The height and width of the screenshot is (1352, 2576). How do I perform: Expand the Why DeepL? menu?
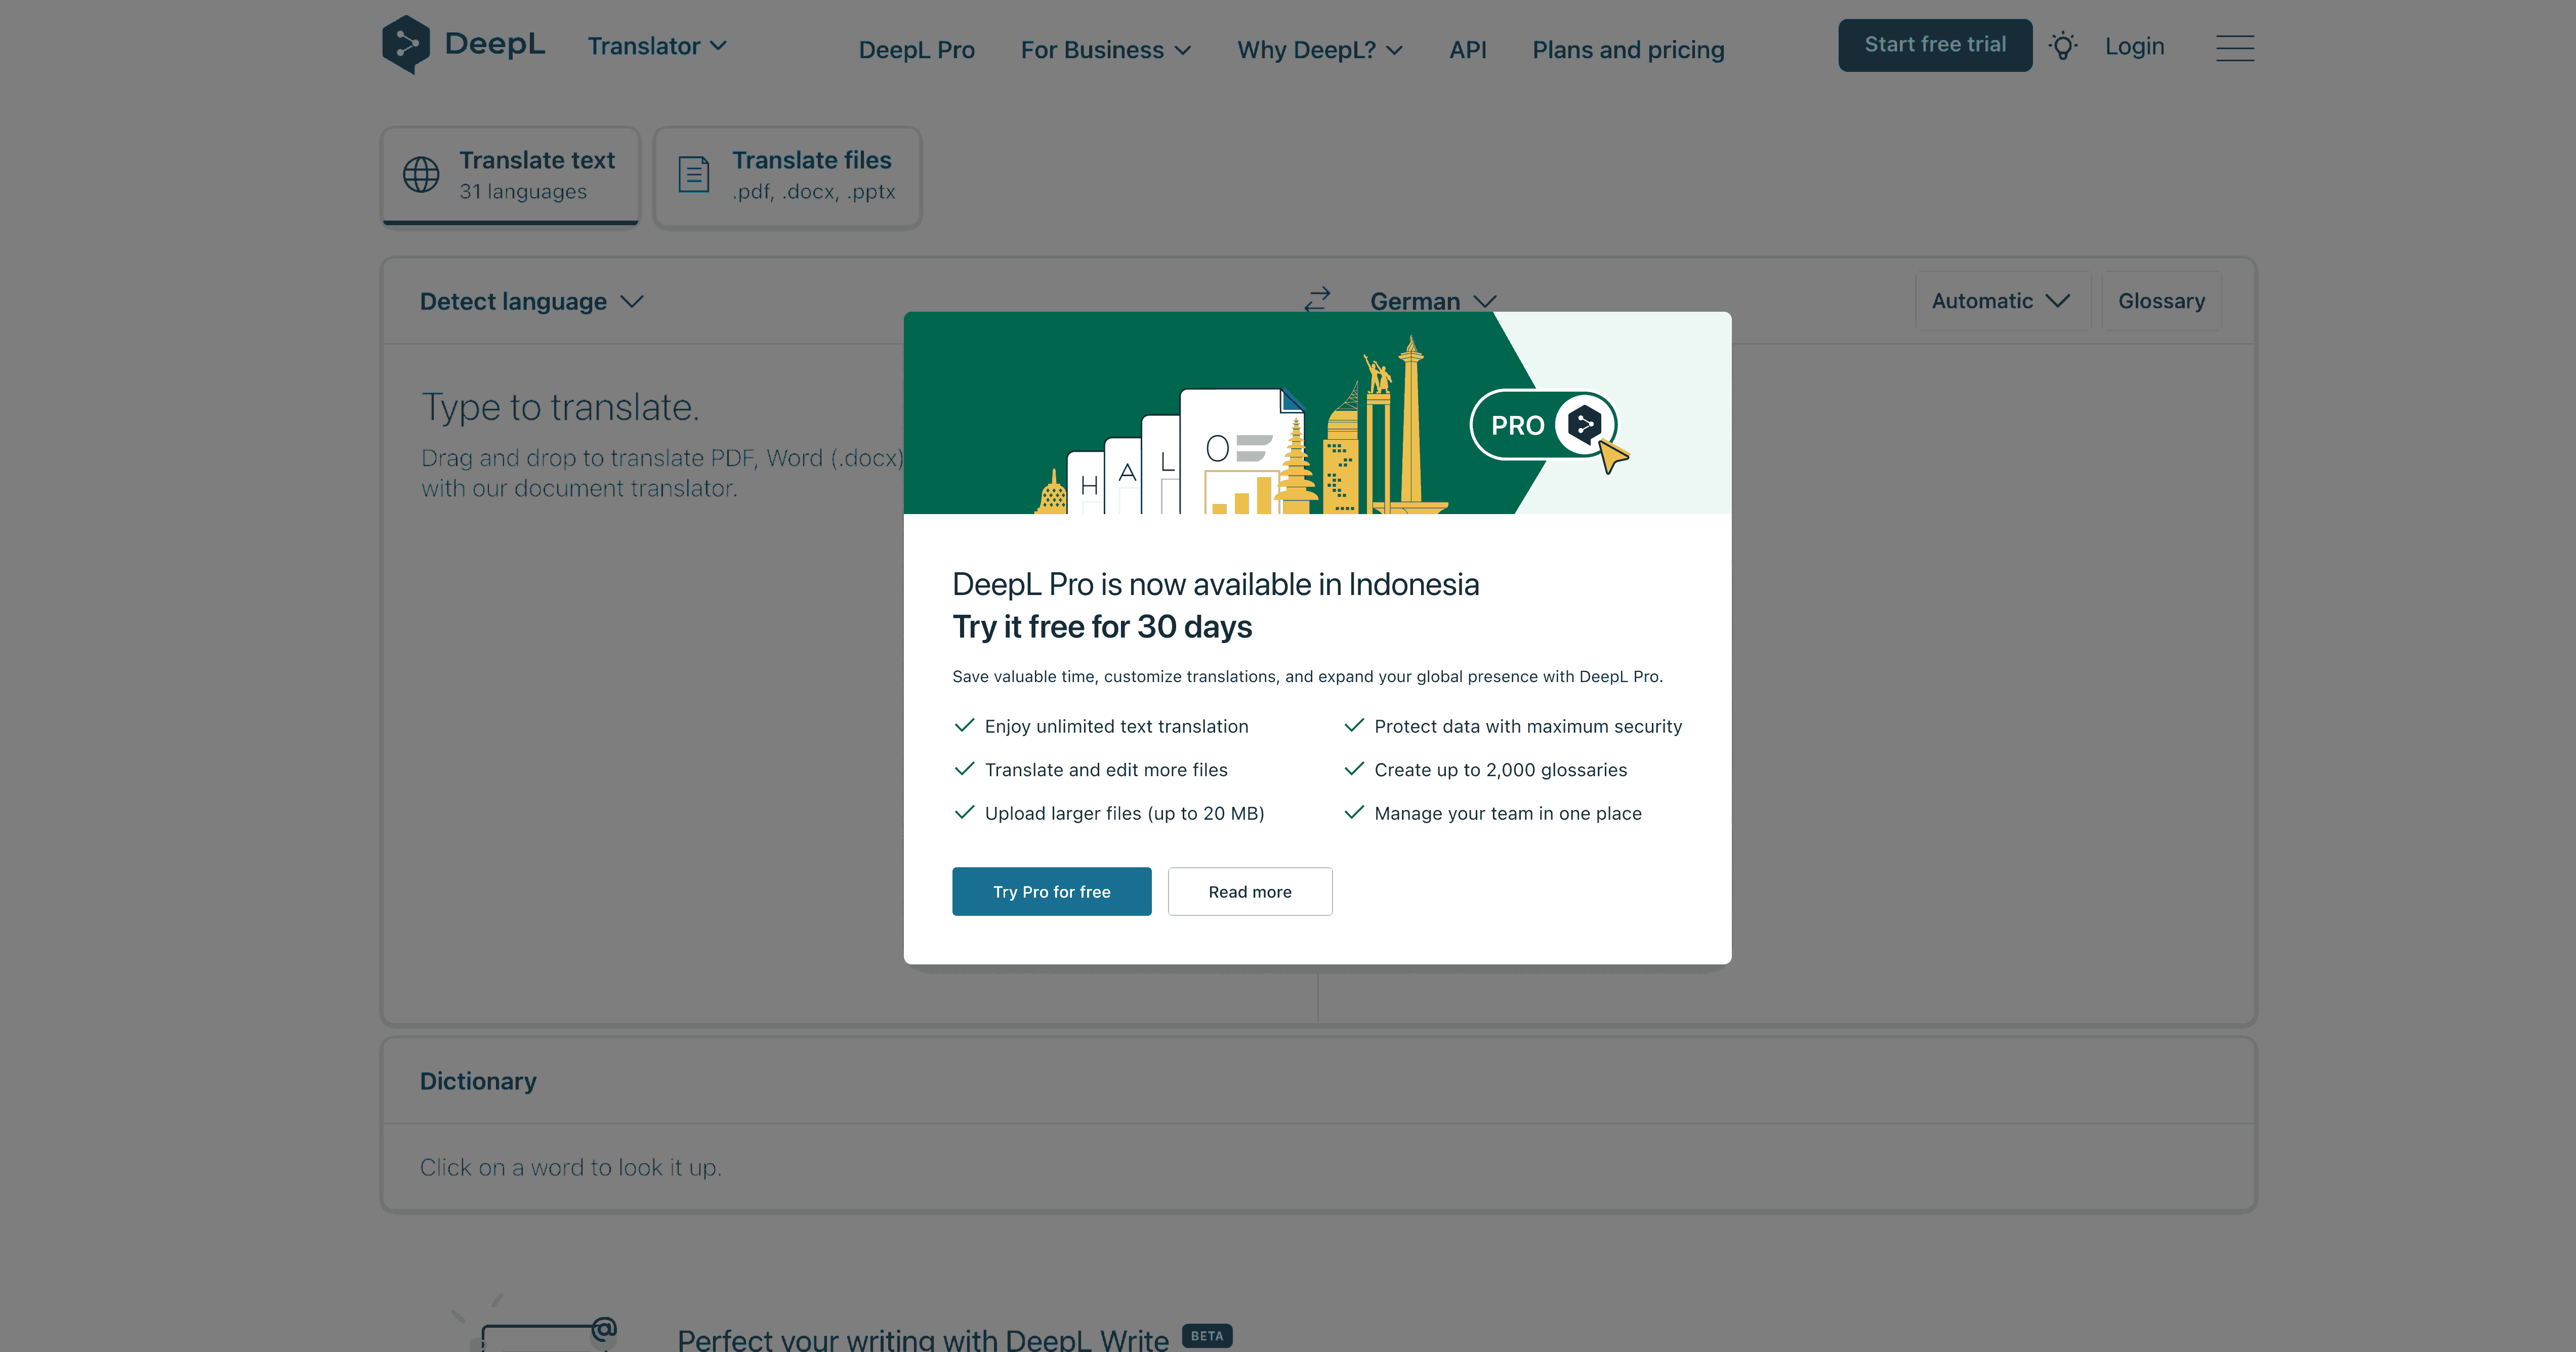click(x=1320, y=50)
